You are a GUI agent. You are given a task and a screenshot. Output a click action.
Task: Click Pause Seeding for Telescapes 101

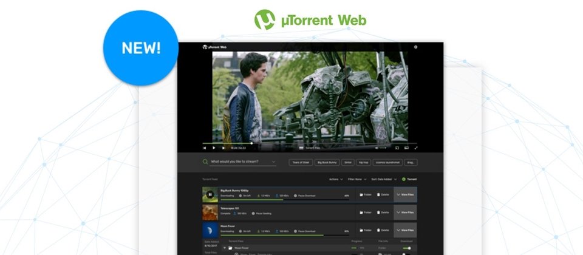(x=261, y=213)
